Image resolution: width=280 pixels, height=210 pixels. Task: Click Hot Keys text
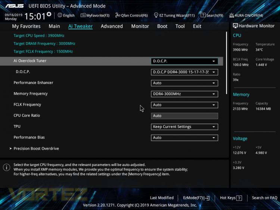[x=228, y=198]
